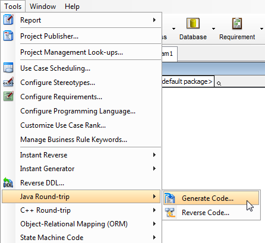The image size is (265, 243).
Task: Select Generate Code... from the submenu
Action: coord(212,198)
